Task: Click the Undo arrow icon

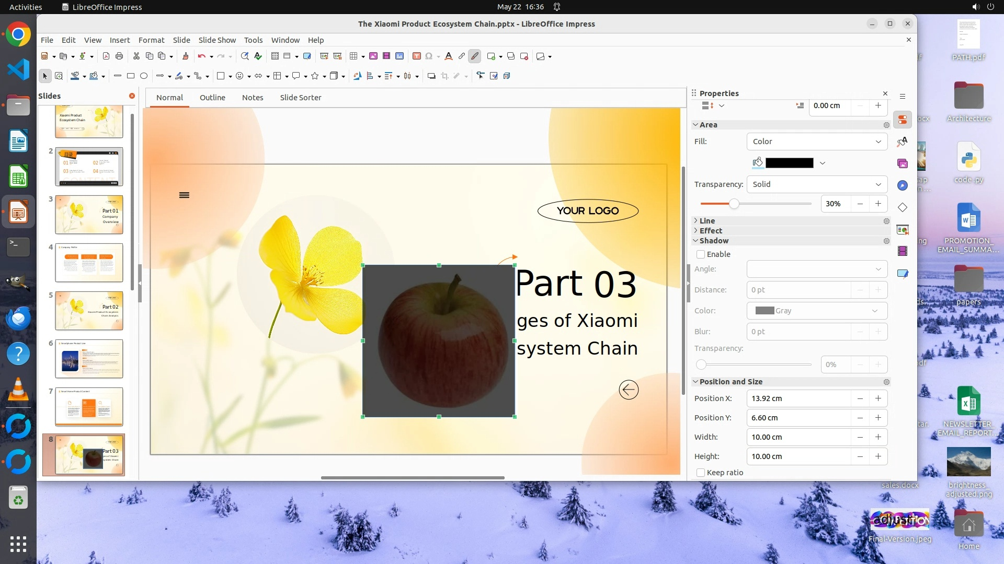Action: (201, 56)
